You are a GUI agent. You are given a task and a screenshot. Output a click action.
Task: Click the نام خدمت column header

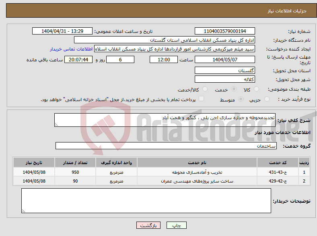[x=197, y=163]
